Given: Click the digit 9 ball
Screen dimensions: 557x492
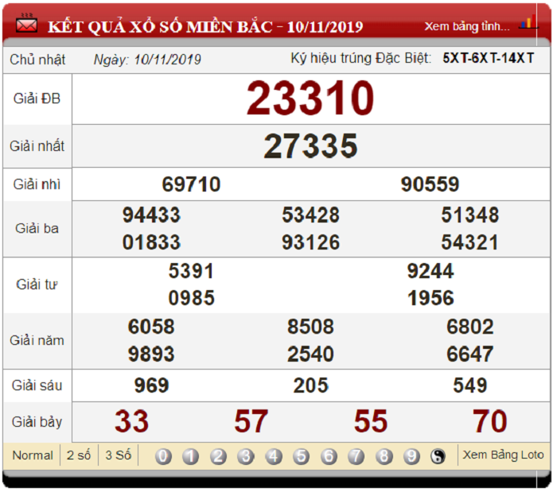Looking at the screenshot, I should tap(411, 456).
